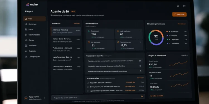Click the opportunities donut chart
This screenshot has height=104, width=209.
click(156, 37)
